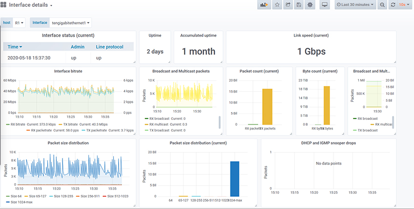
Task: Open the host R1 dropdown
Action: pyautogui.click(x=20, y=23)
